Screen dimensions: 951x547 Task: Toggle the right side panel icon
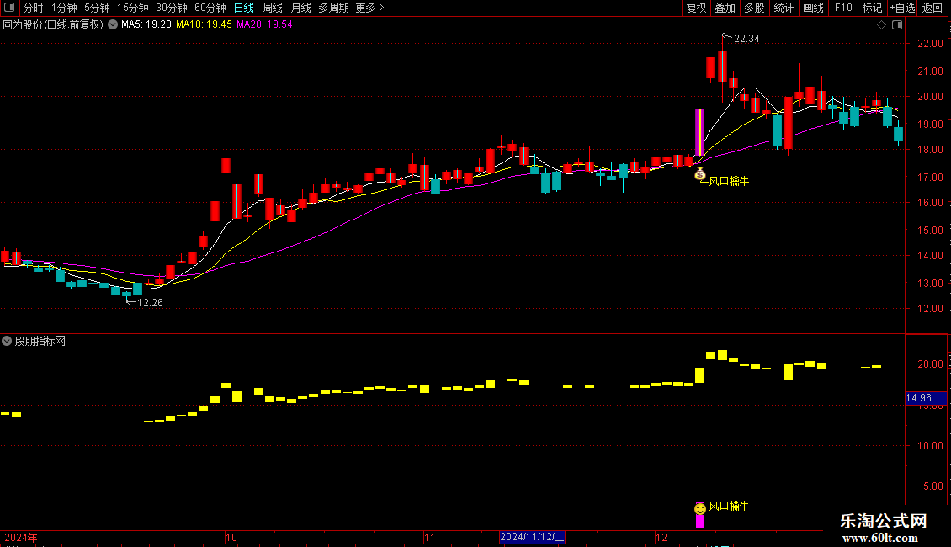(x=897, y=25)
